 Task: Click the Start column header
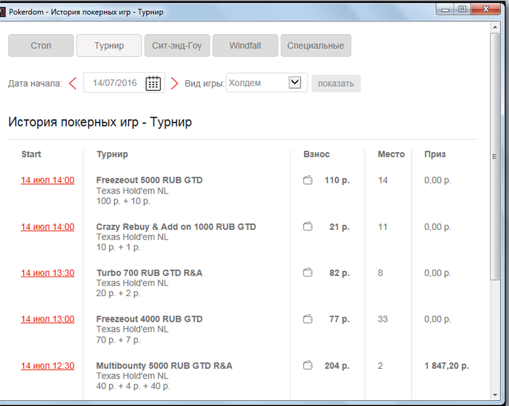[31, 154]
